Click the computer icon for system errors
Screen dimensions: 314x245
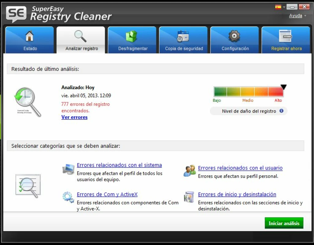point(69,169)
